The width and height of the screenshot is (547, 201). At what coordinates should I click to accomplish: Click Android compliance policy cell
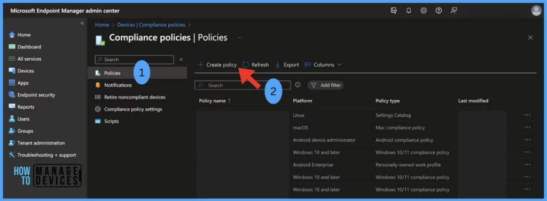click(x=404, y=140)
